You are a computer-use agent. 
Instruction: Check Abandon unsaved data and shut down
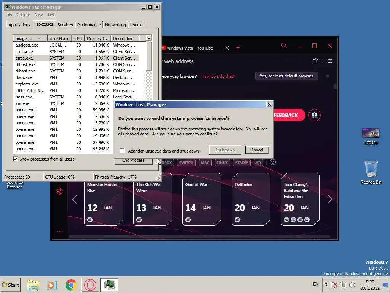click(x=122, y=151)
